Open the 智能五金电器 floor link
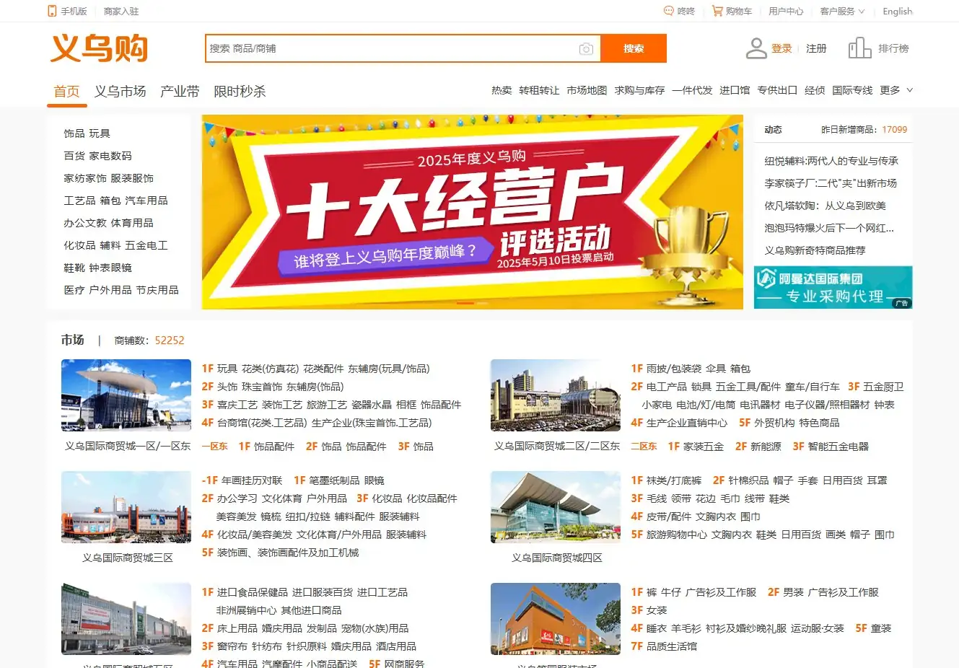 click(838, 447)
